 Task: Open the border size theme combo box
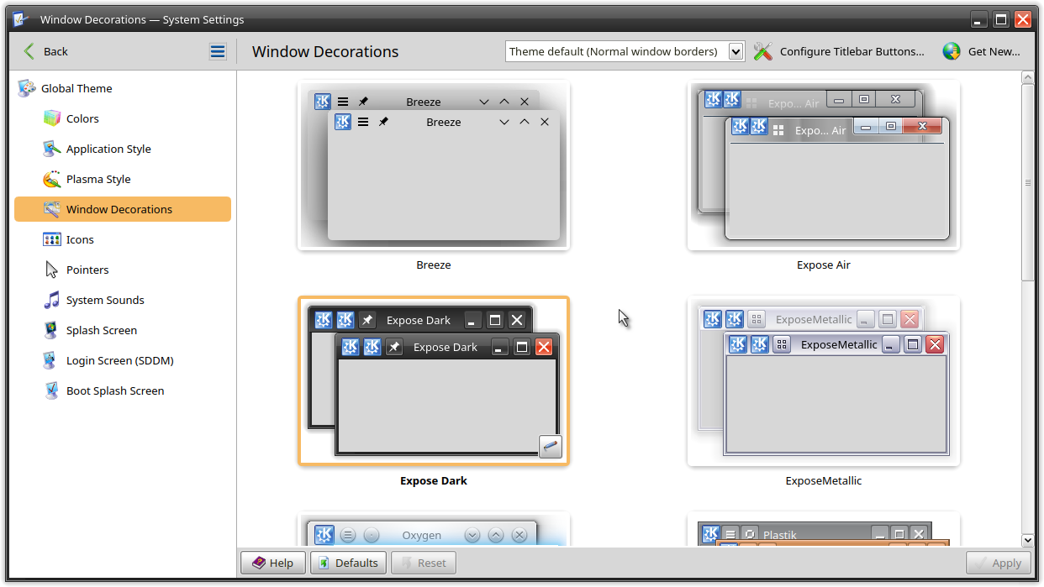click(x=625, y=51)
